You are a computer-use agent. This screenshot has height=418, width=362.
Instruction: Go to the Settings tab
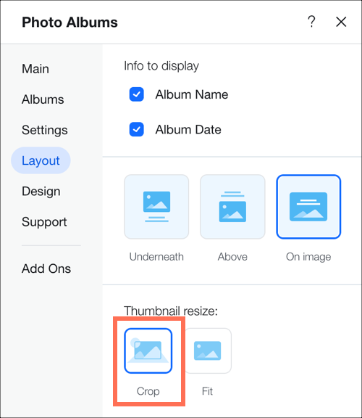[45, 130]
